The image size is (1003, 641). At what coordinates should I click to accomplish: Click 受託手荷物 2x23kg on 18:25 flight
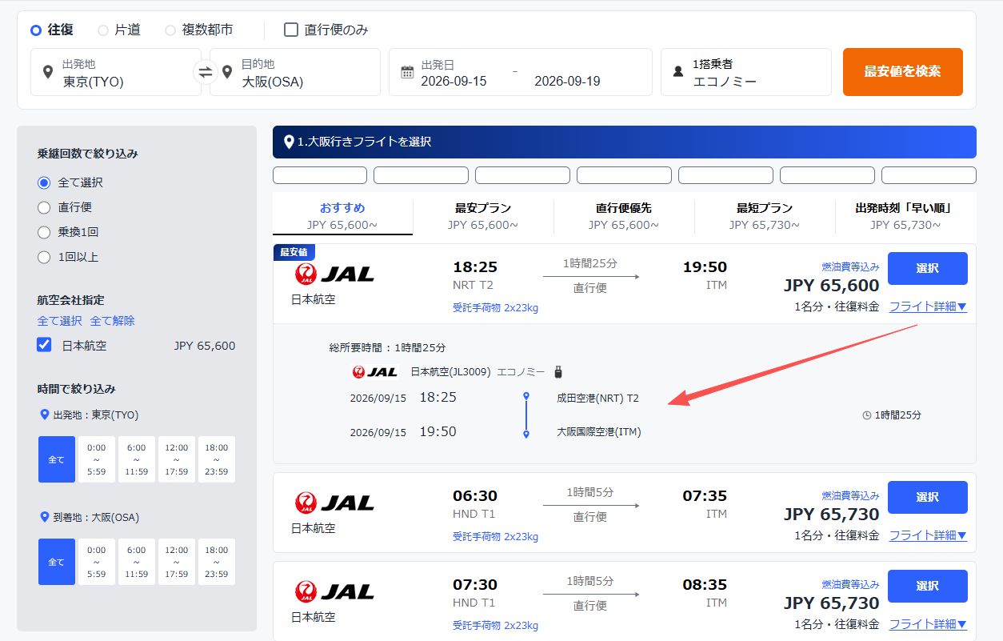point(495,307)
